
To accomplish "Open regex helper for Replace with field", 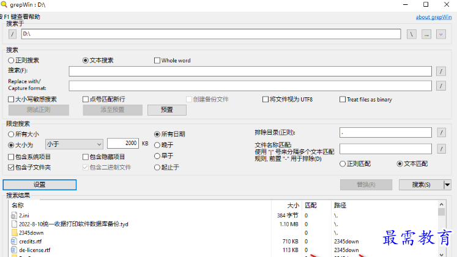I will coord(441,86).
